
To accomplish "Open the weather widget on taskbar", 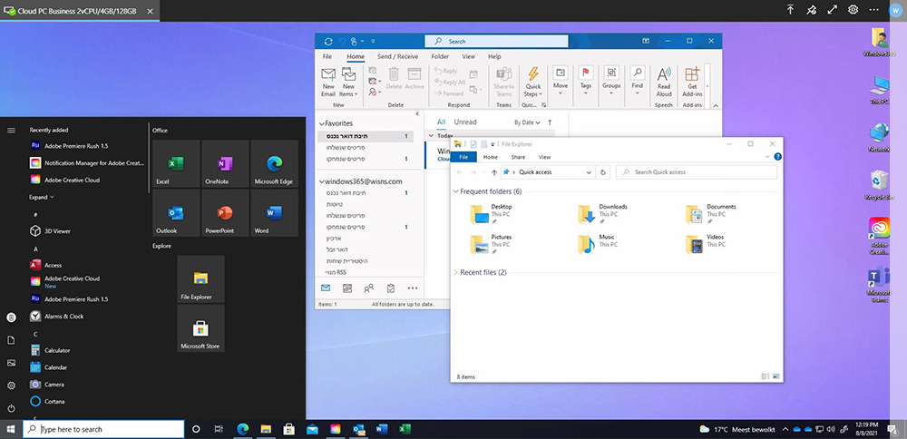I will click(x=736, y=429).
